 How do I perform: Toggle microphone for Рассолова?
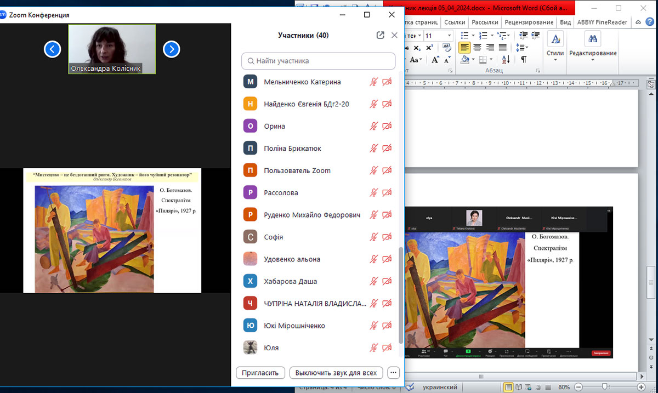click(374, 192)
